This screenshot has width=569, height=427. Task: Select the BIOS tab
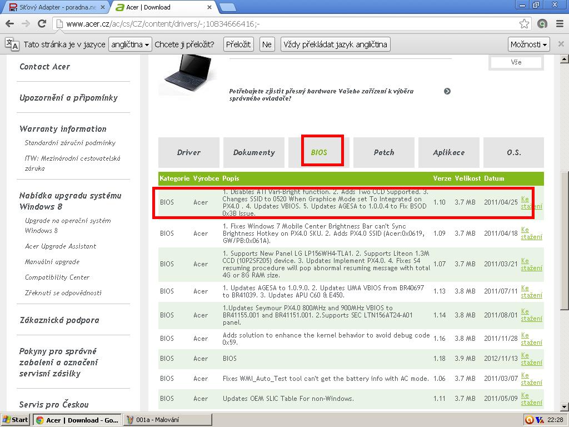pyautogui.click(x=318, y=152)
